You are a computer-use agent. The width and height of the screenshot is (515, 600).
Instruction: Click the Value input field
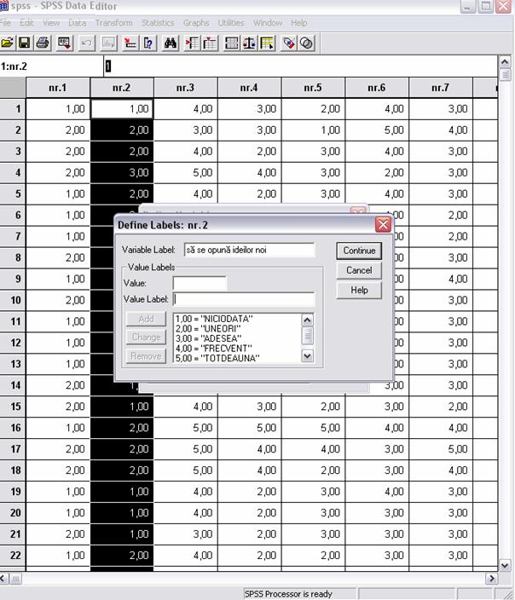pos(200,282)
